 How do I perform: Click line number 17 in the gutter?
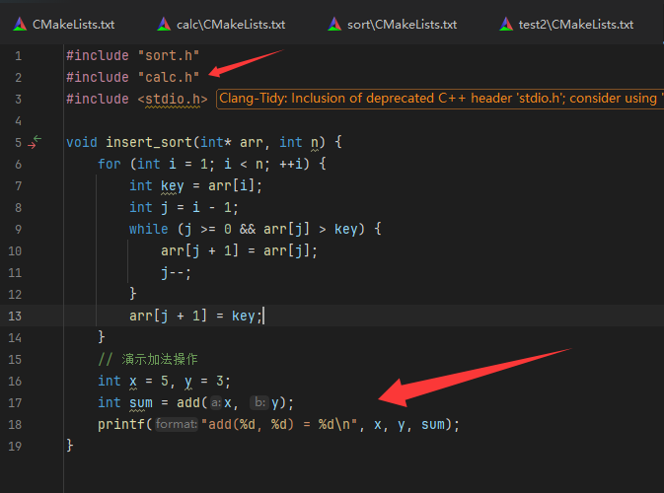point(15,402)
